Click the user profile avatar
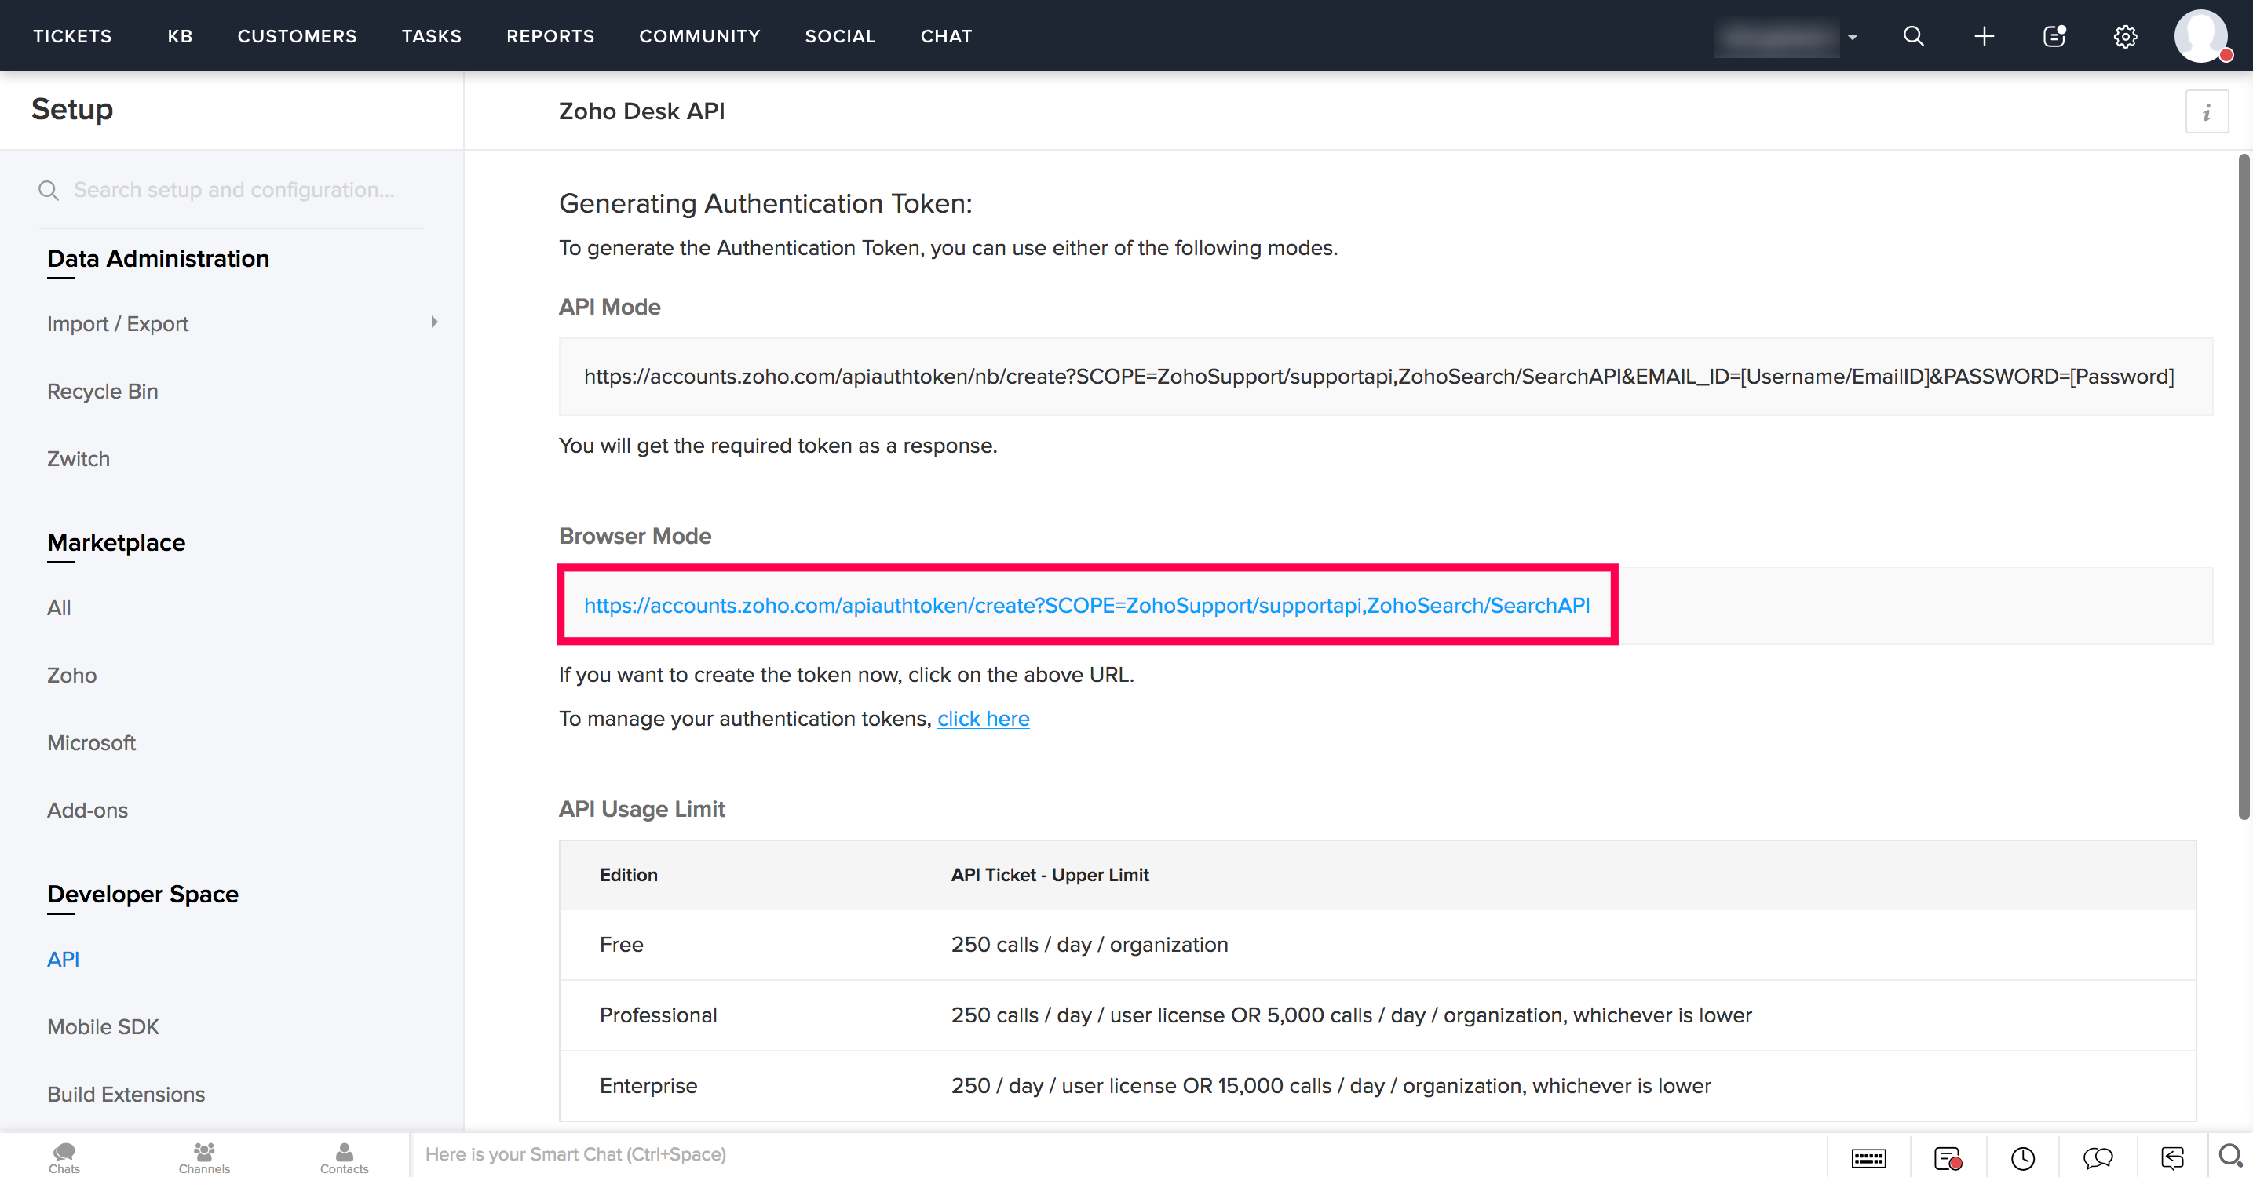Image resolution: width=2253 pixels, height=1177 pixels. click(x=2200, y=36)
